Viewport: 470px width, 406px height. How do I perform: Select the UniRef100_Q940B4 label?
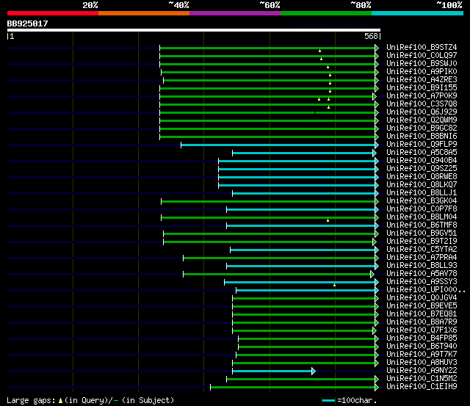422,161
